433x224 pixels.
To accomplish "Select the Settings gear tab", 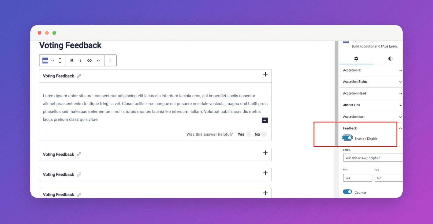I will pyautogui.click(x=356, y=59).
